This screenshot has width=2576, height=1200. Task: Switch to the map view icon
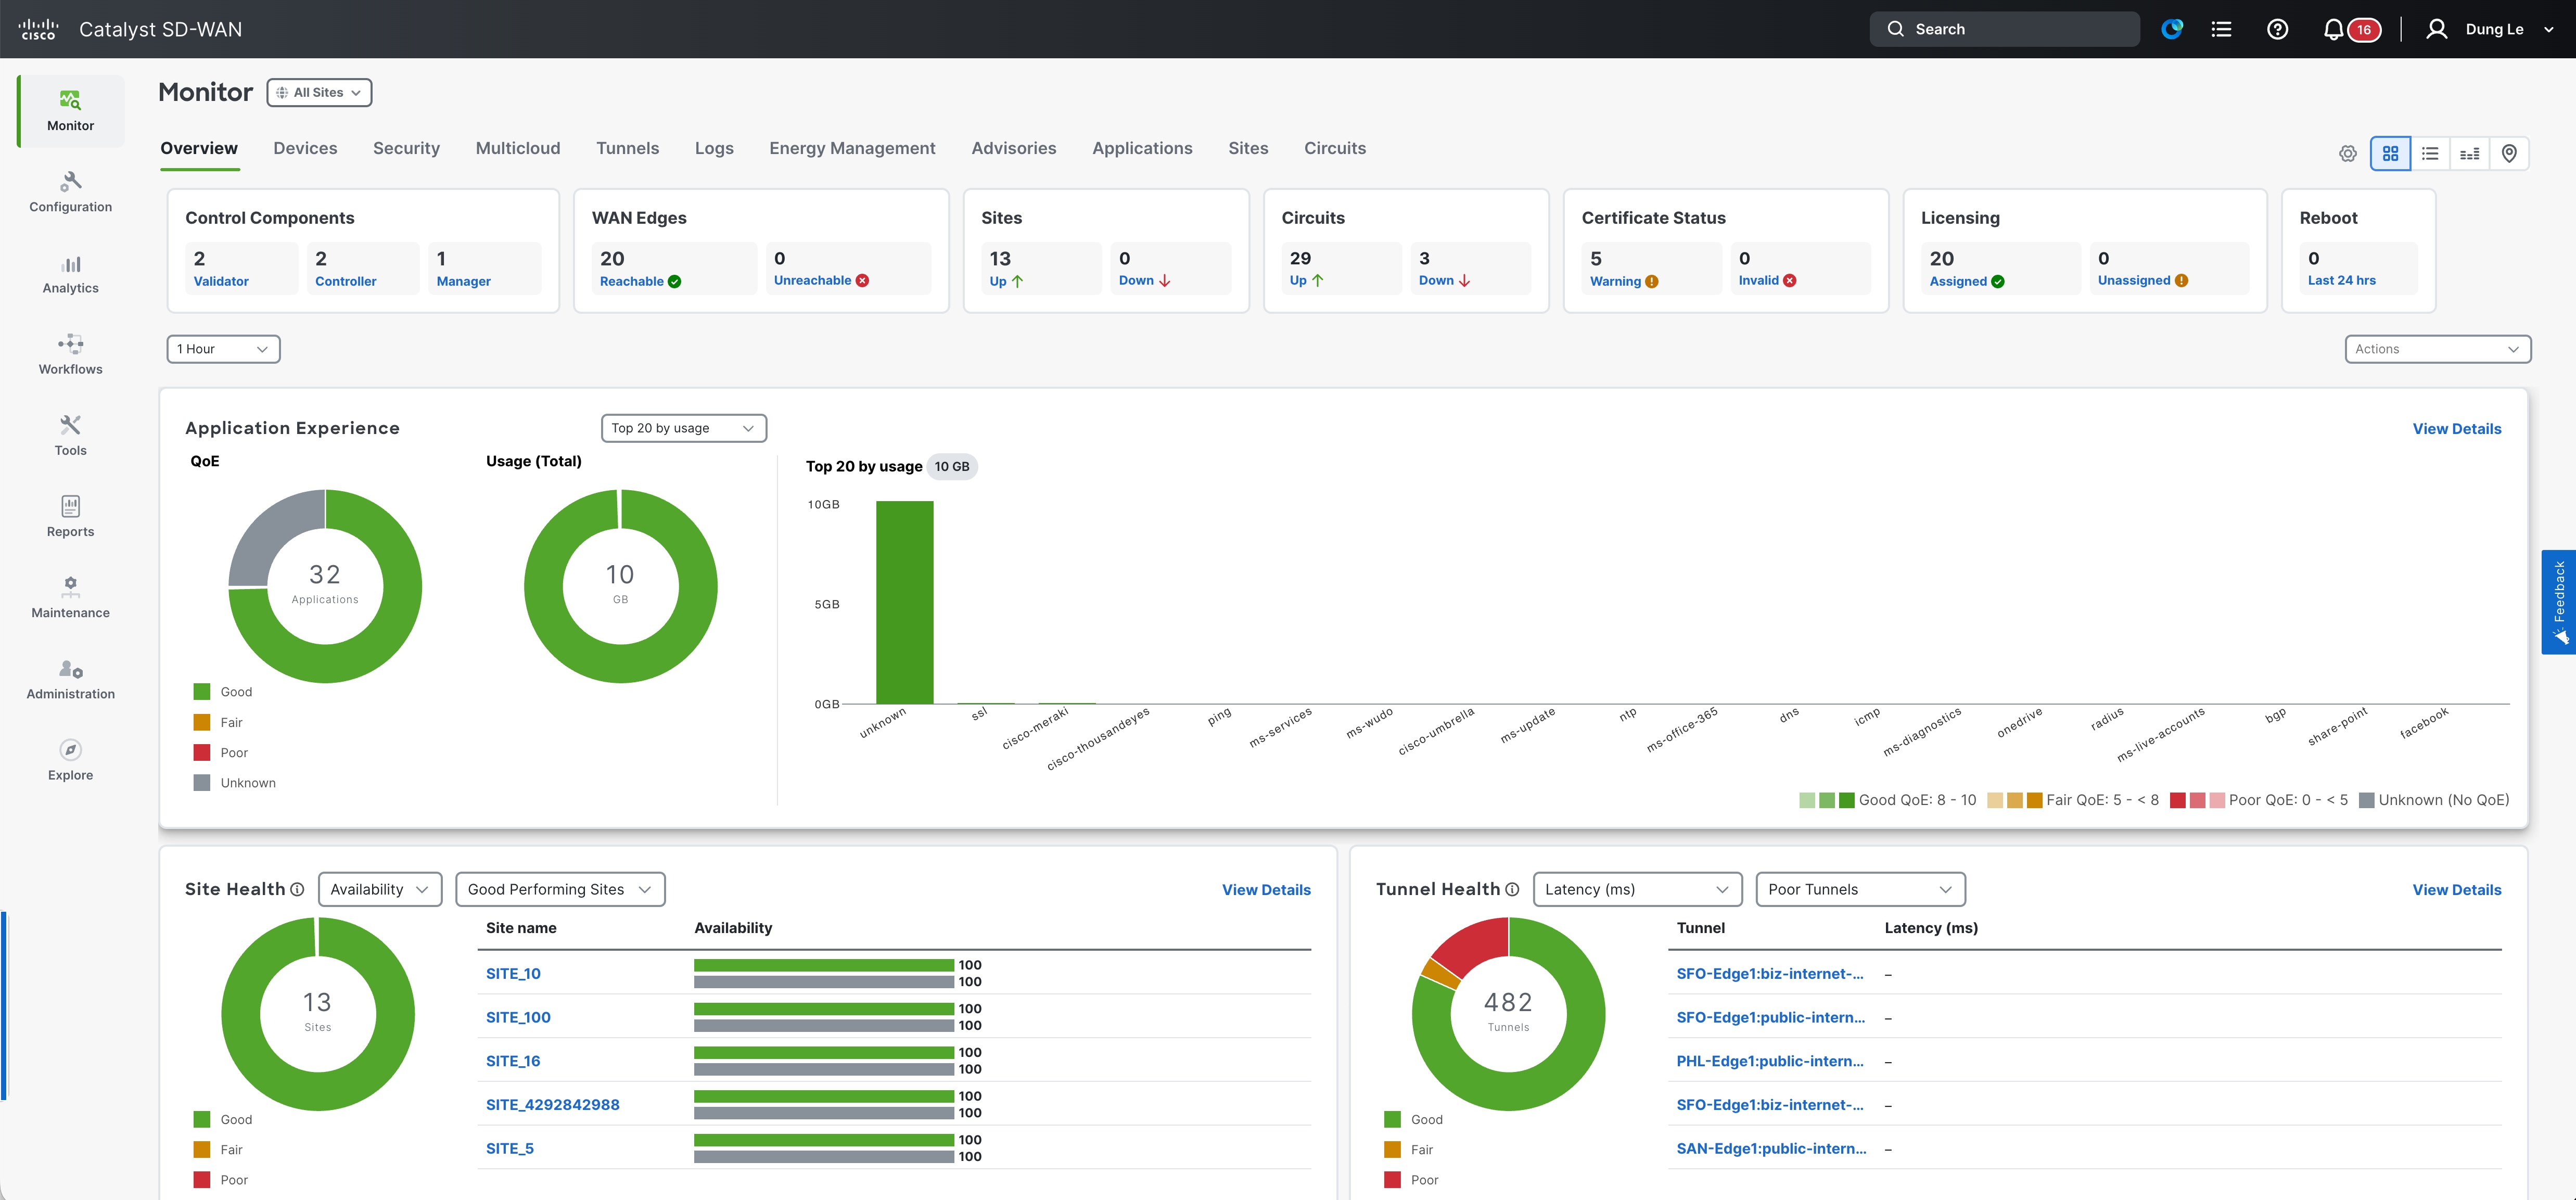[2509, 153]
